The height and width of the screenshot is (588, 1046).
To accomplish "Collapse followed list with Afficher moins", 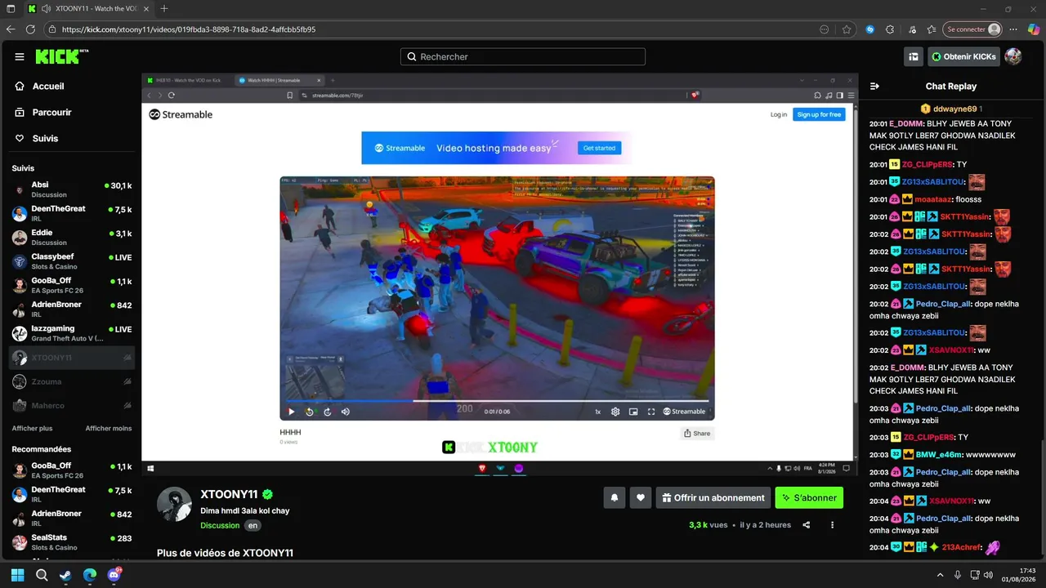I will click(109, 429).
